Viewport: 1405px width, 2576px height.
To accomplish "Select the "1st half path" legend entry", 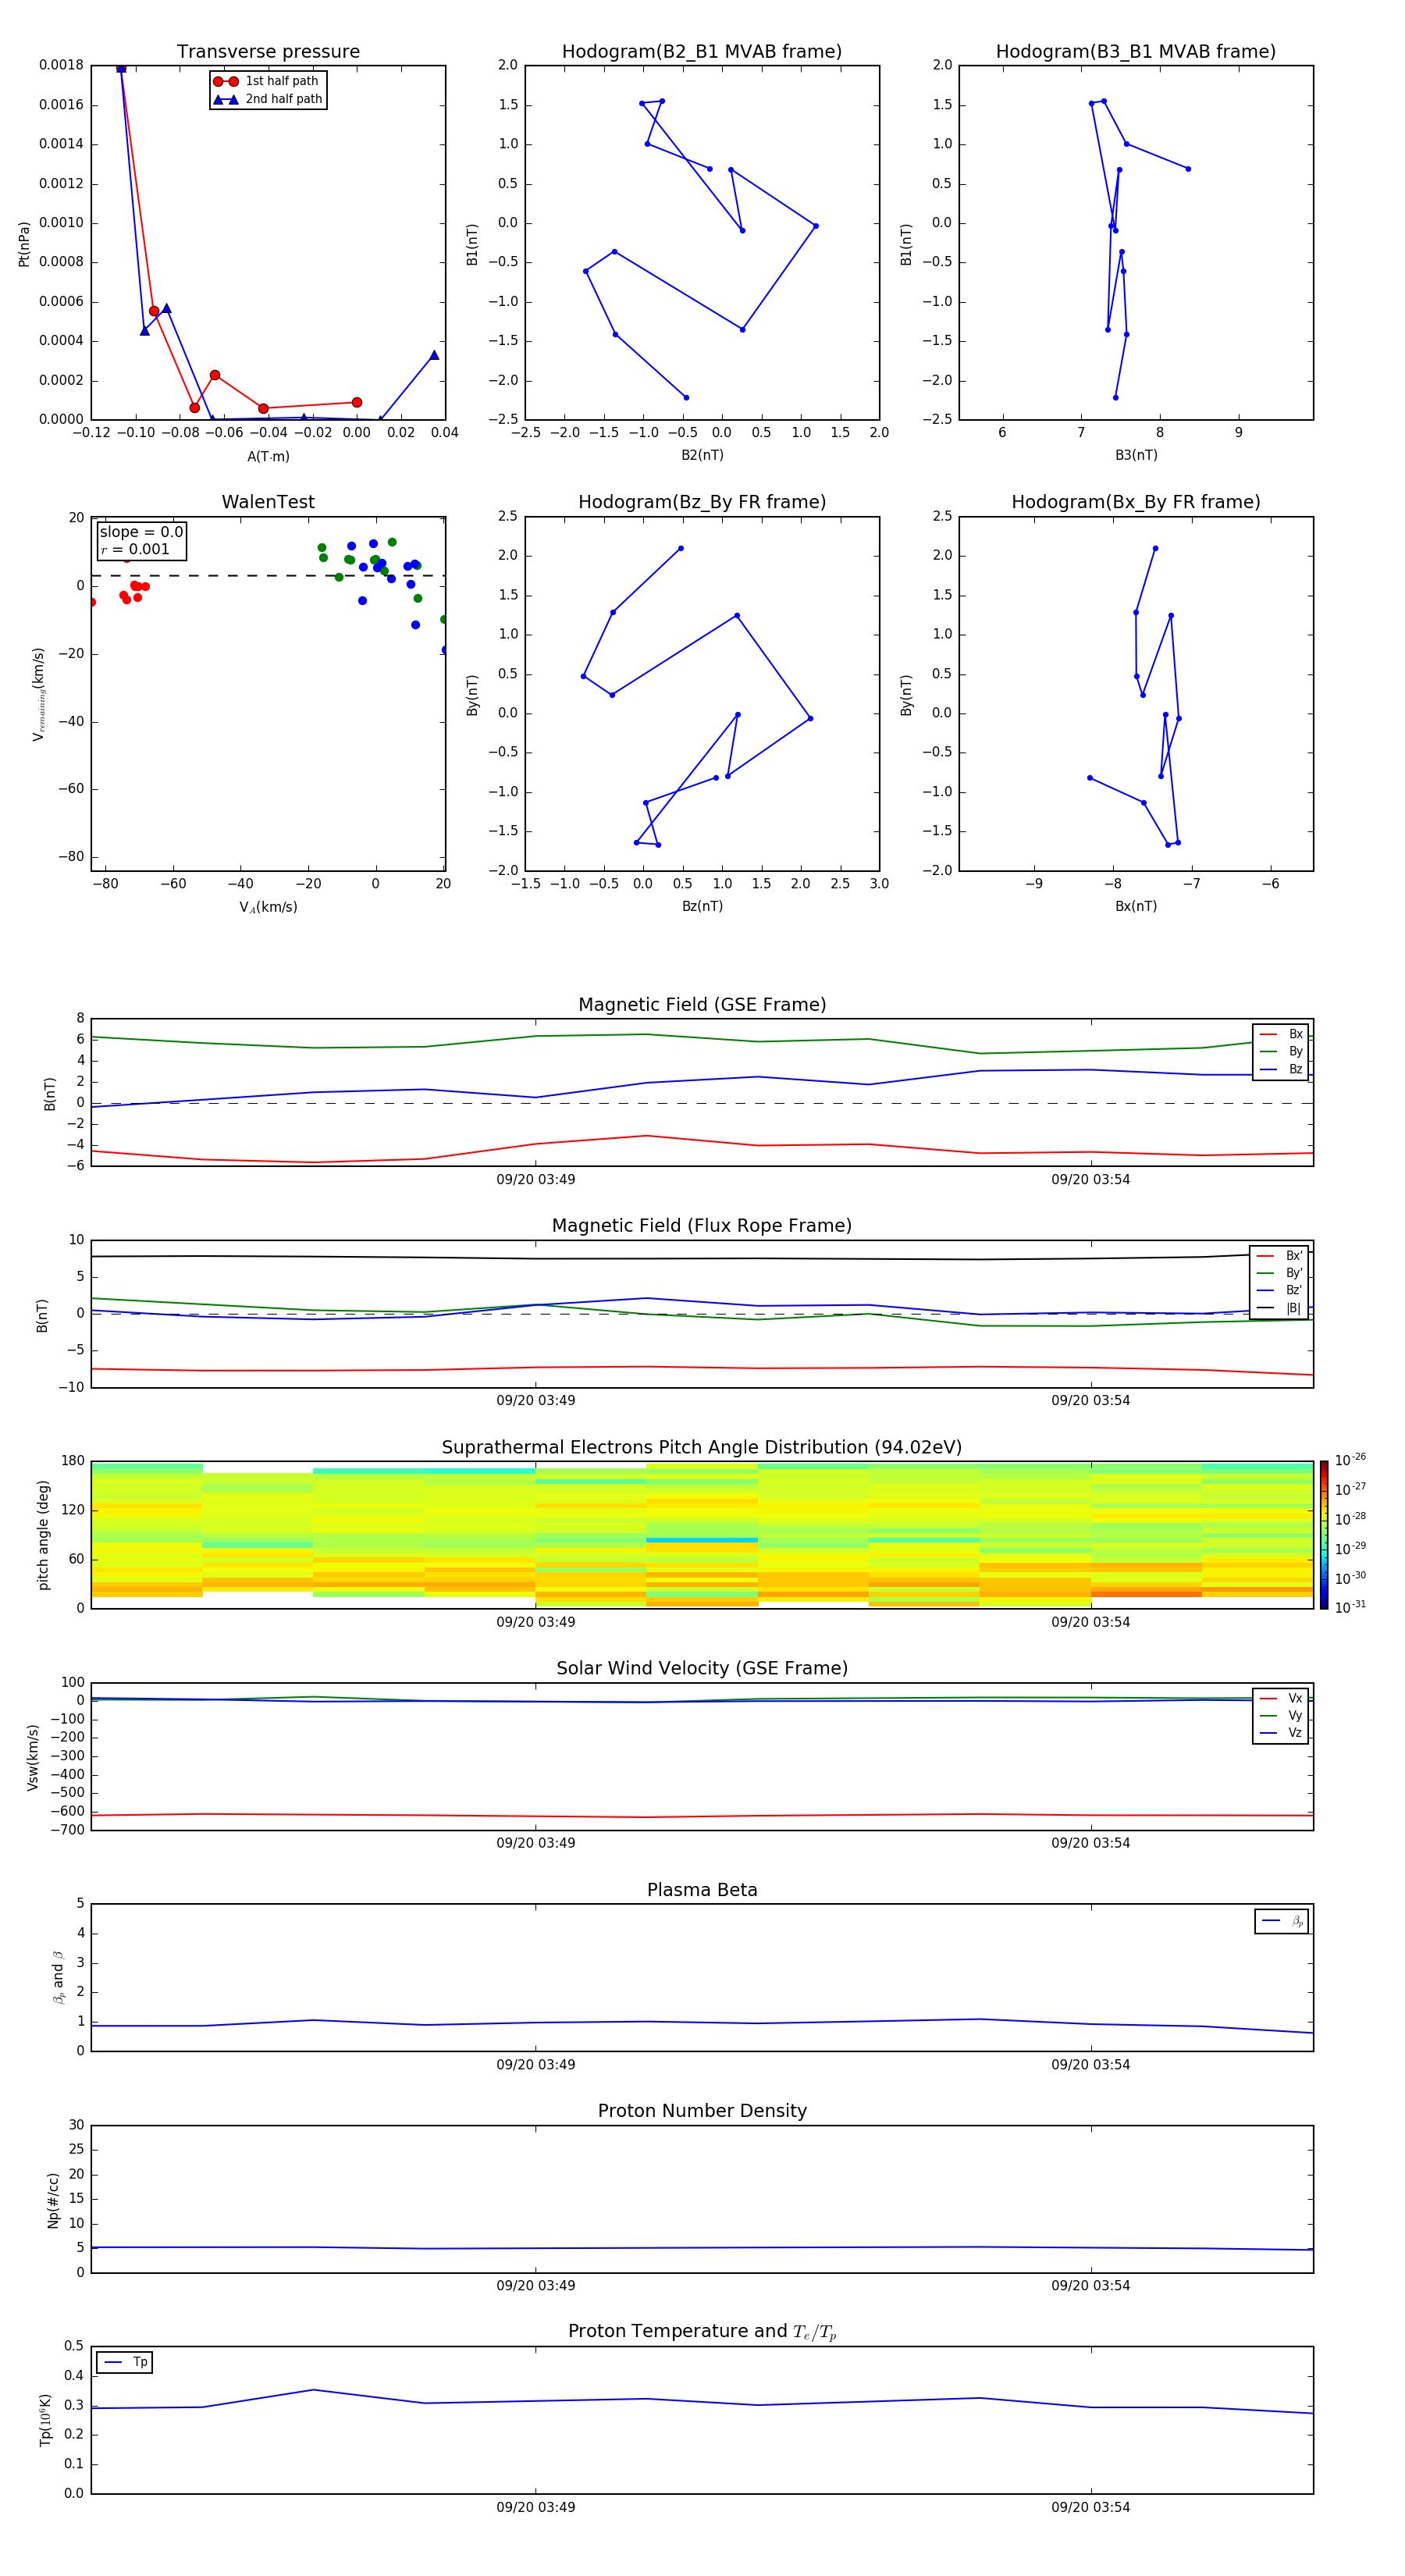I will [x=267, y=81].
